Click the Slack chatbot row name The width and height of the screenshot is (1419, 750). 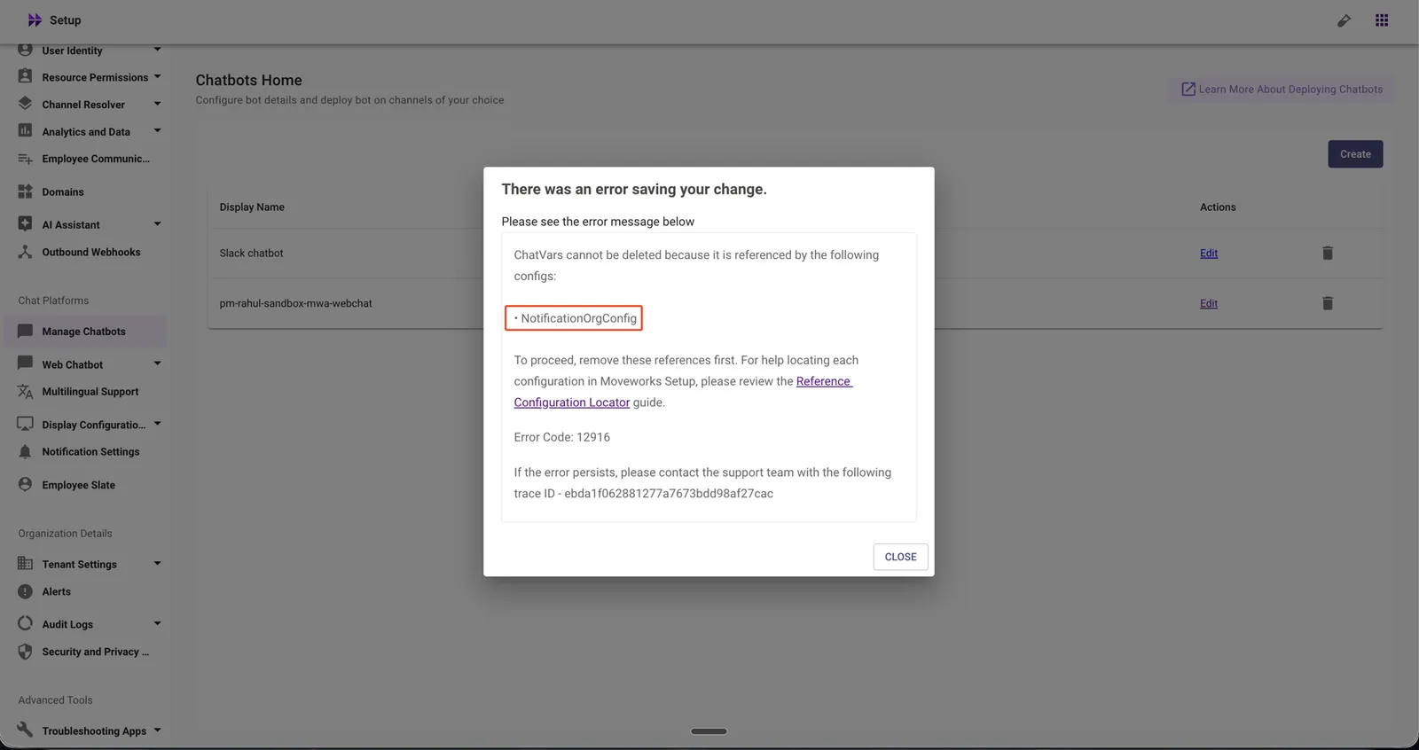coord(252,254)
